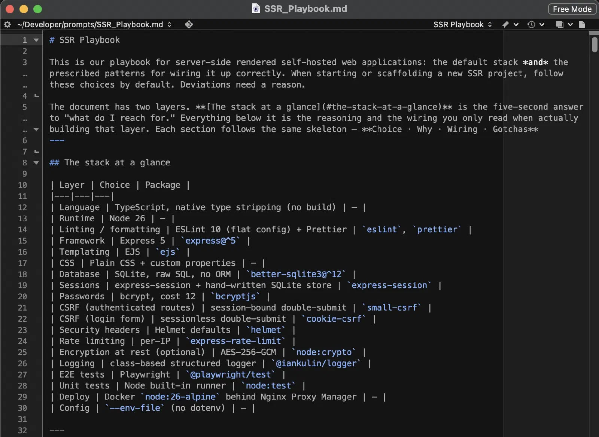Collapse fold triangle beside 'building that layer' line

pyautogui.click(x=36, y=129)
